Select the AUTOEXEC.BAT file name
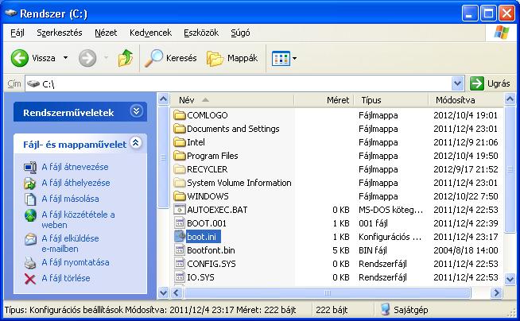This screenshot has height=321, width=520. 217,210
